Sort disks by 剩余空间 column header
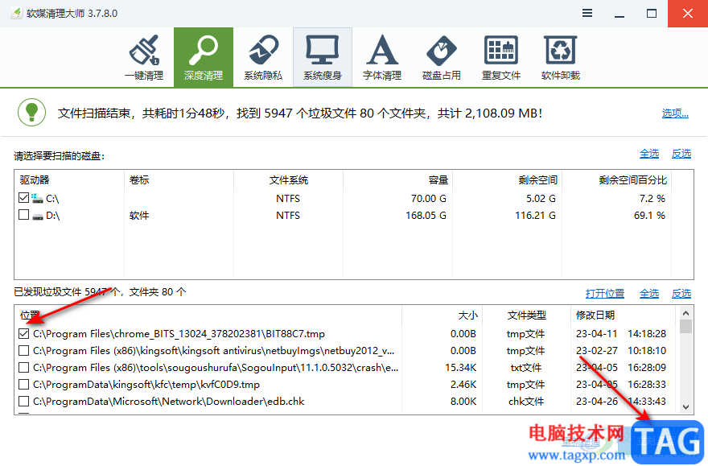Image resolution: width=708 pixels, height=466 pixels. coord(507,179)
